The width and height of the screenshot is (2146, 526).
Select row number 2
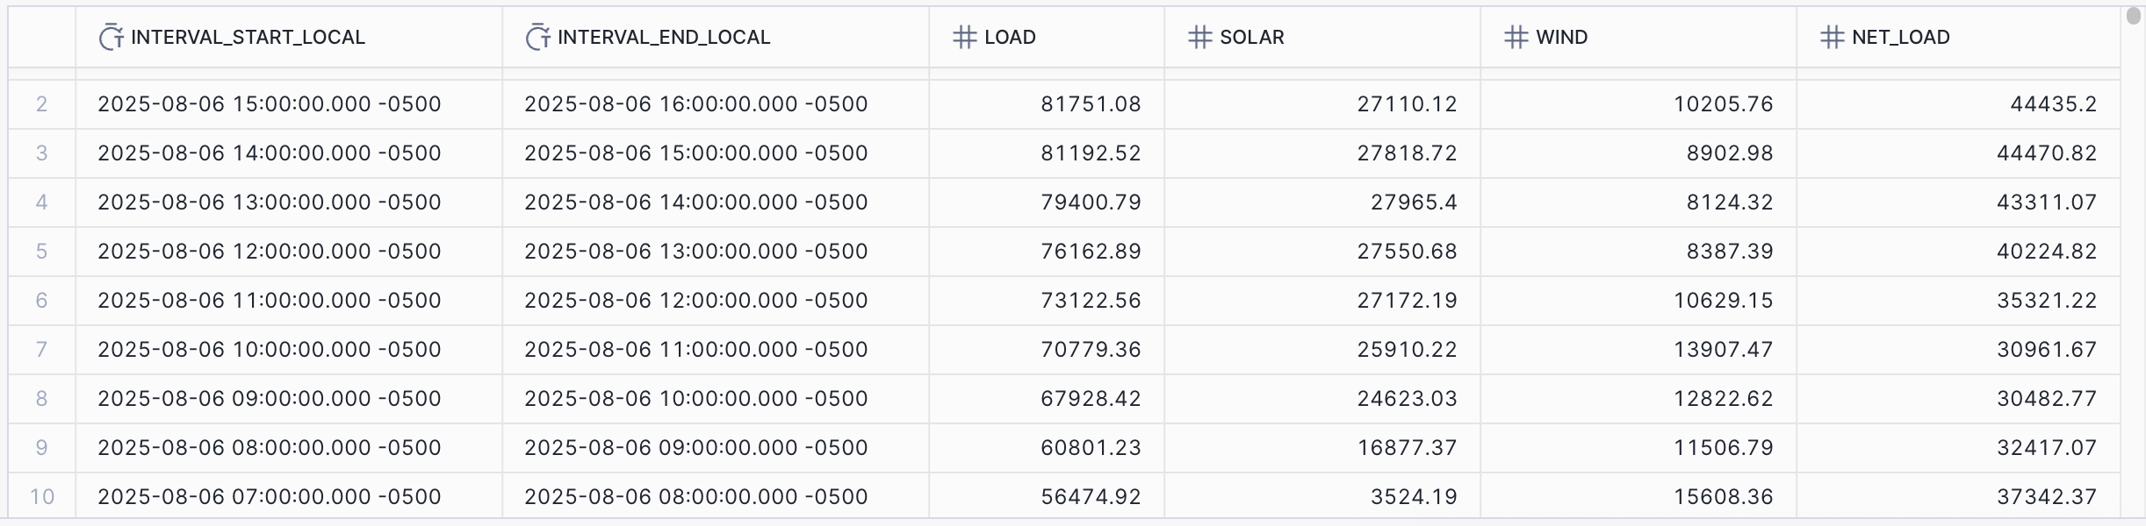(x=41, y=104)
